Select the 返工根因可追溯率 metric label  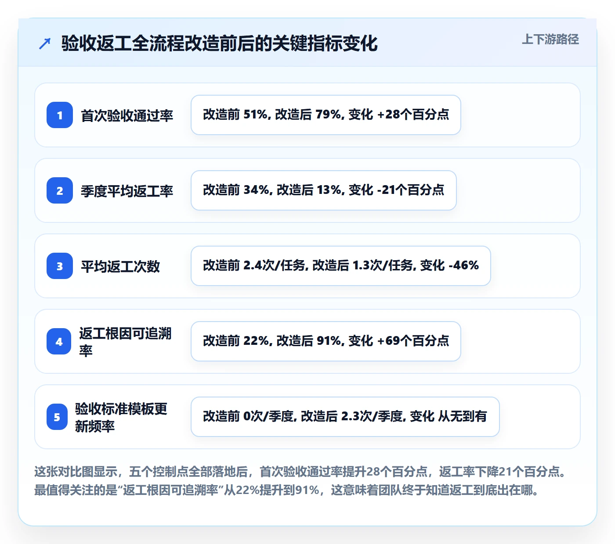125,342
